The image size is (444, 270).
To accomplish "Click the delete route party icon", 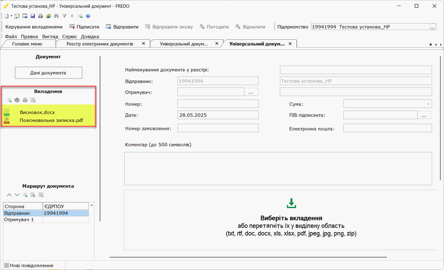I will pyautogui.click(x=41, y=195).
